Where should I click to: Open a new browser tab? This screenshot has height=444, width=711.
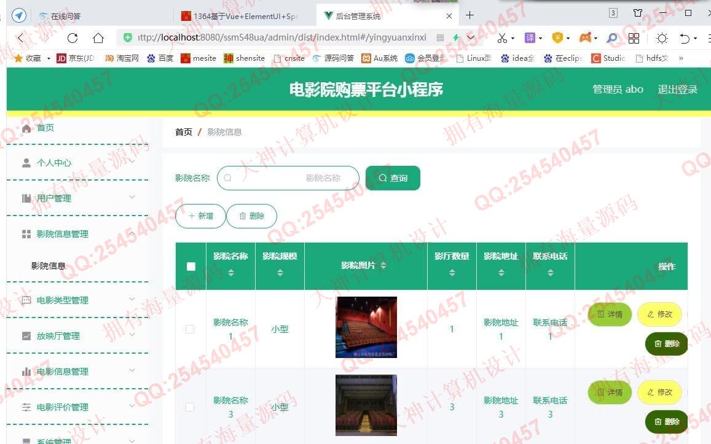click(469, 15)
